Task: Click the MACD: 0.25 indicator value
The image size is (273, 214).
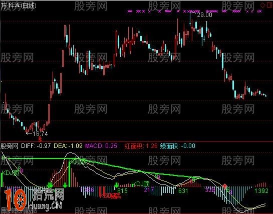Action: (101, 145)
